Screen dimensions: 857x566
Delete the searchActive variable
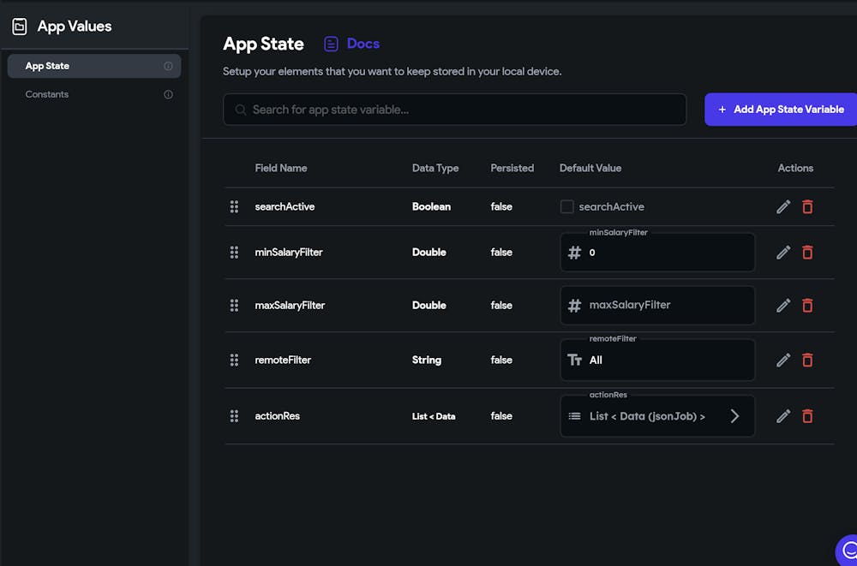tap(807, 206)
